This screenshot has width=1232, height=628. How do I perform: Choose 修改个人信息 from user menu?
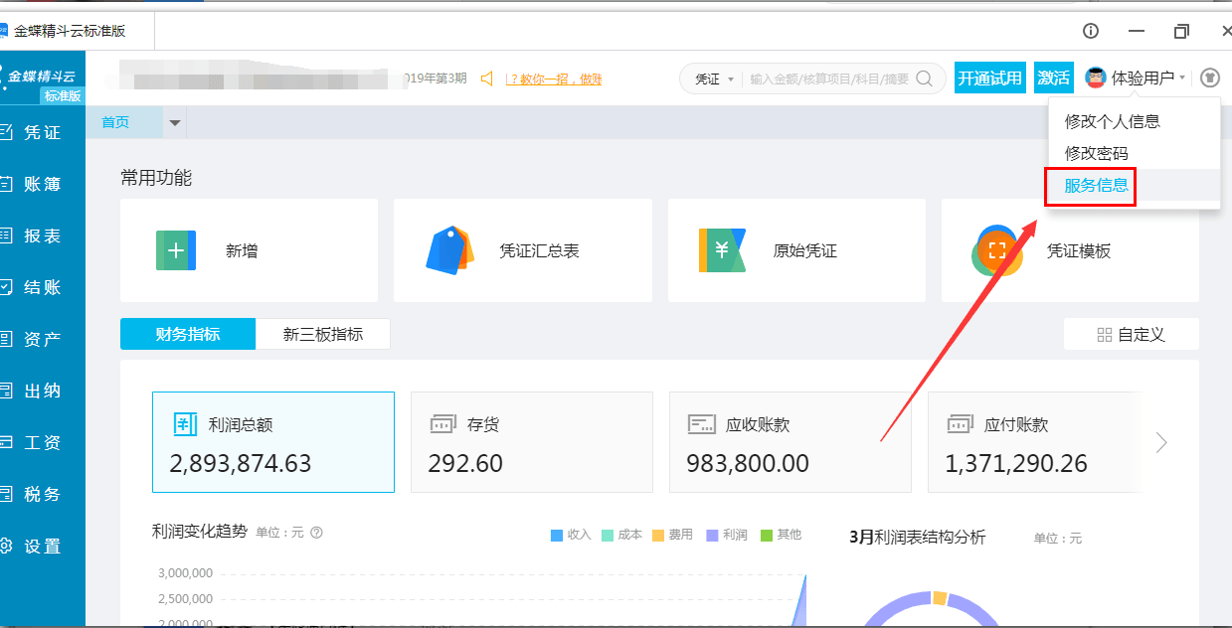1134,121
